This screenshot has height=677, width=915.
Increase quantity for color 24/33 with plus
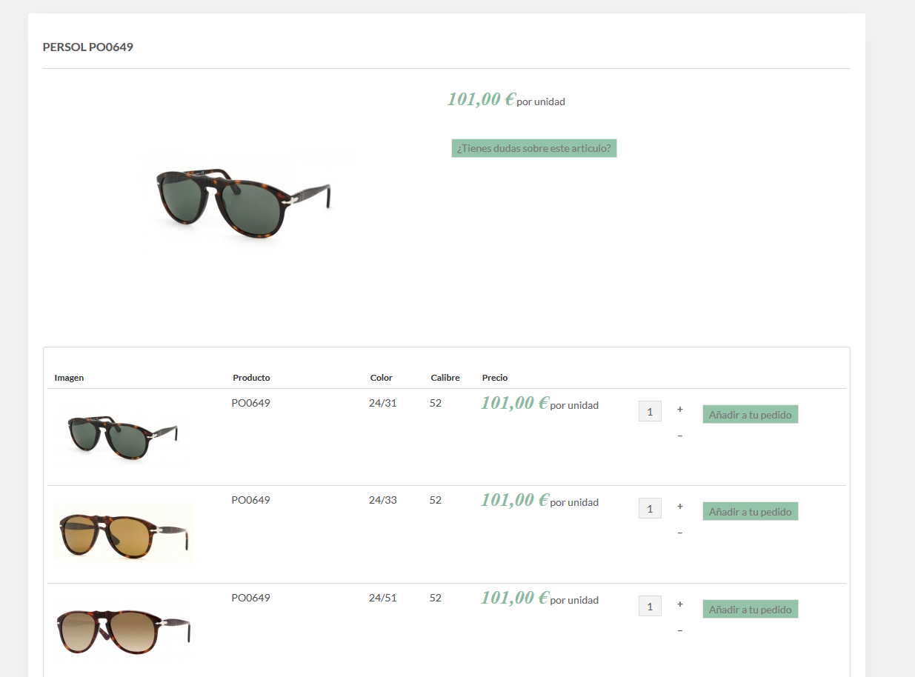pyautogui.click(x=680, y=507)
